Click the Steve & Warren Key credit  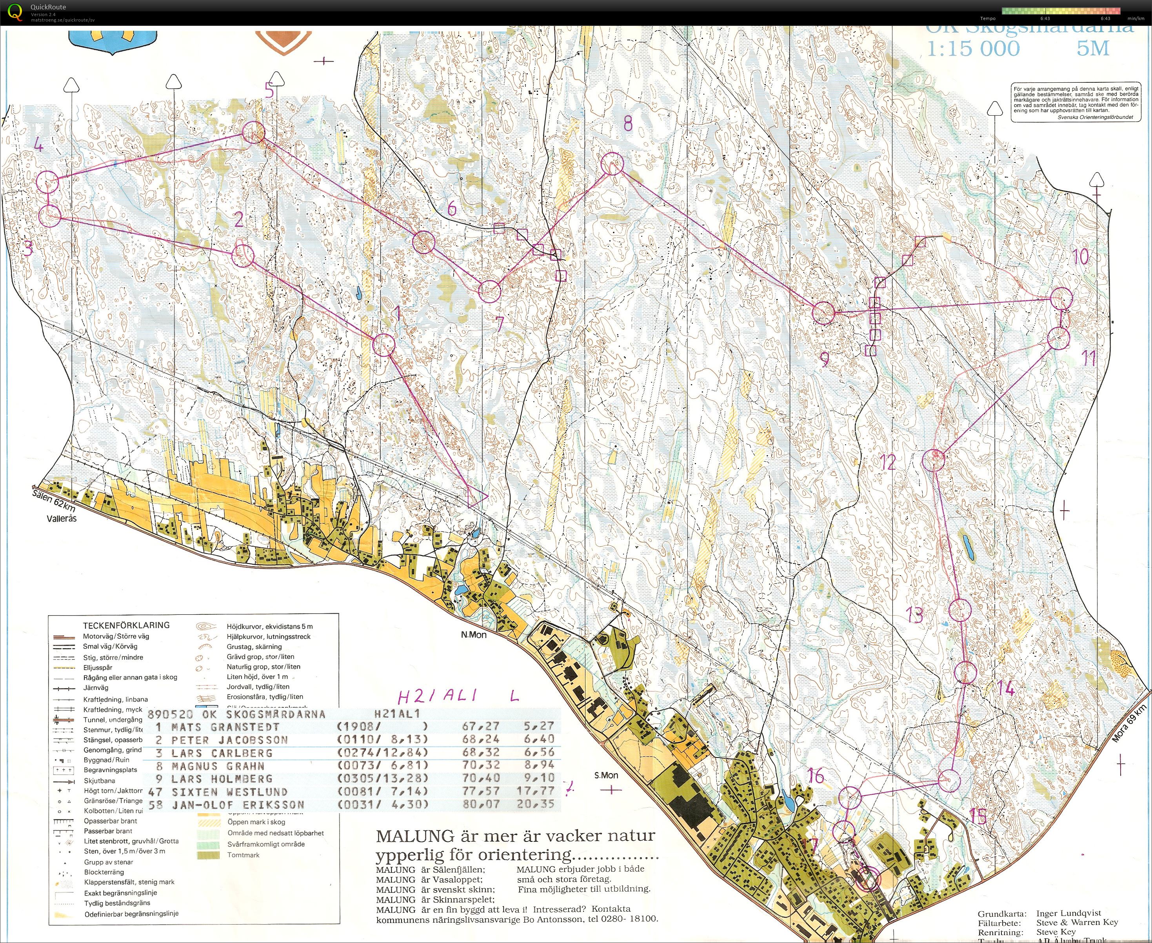[1077, 922]
